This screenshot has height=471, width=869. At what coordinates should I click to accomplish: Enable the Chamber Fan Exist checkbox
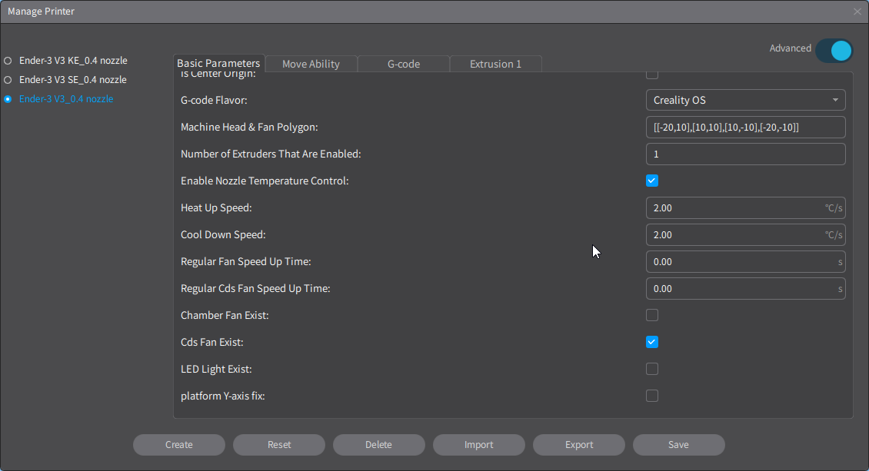pyautogui.click(x=652, y=315)
